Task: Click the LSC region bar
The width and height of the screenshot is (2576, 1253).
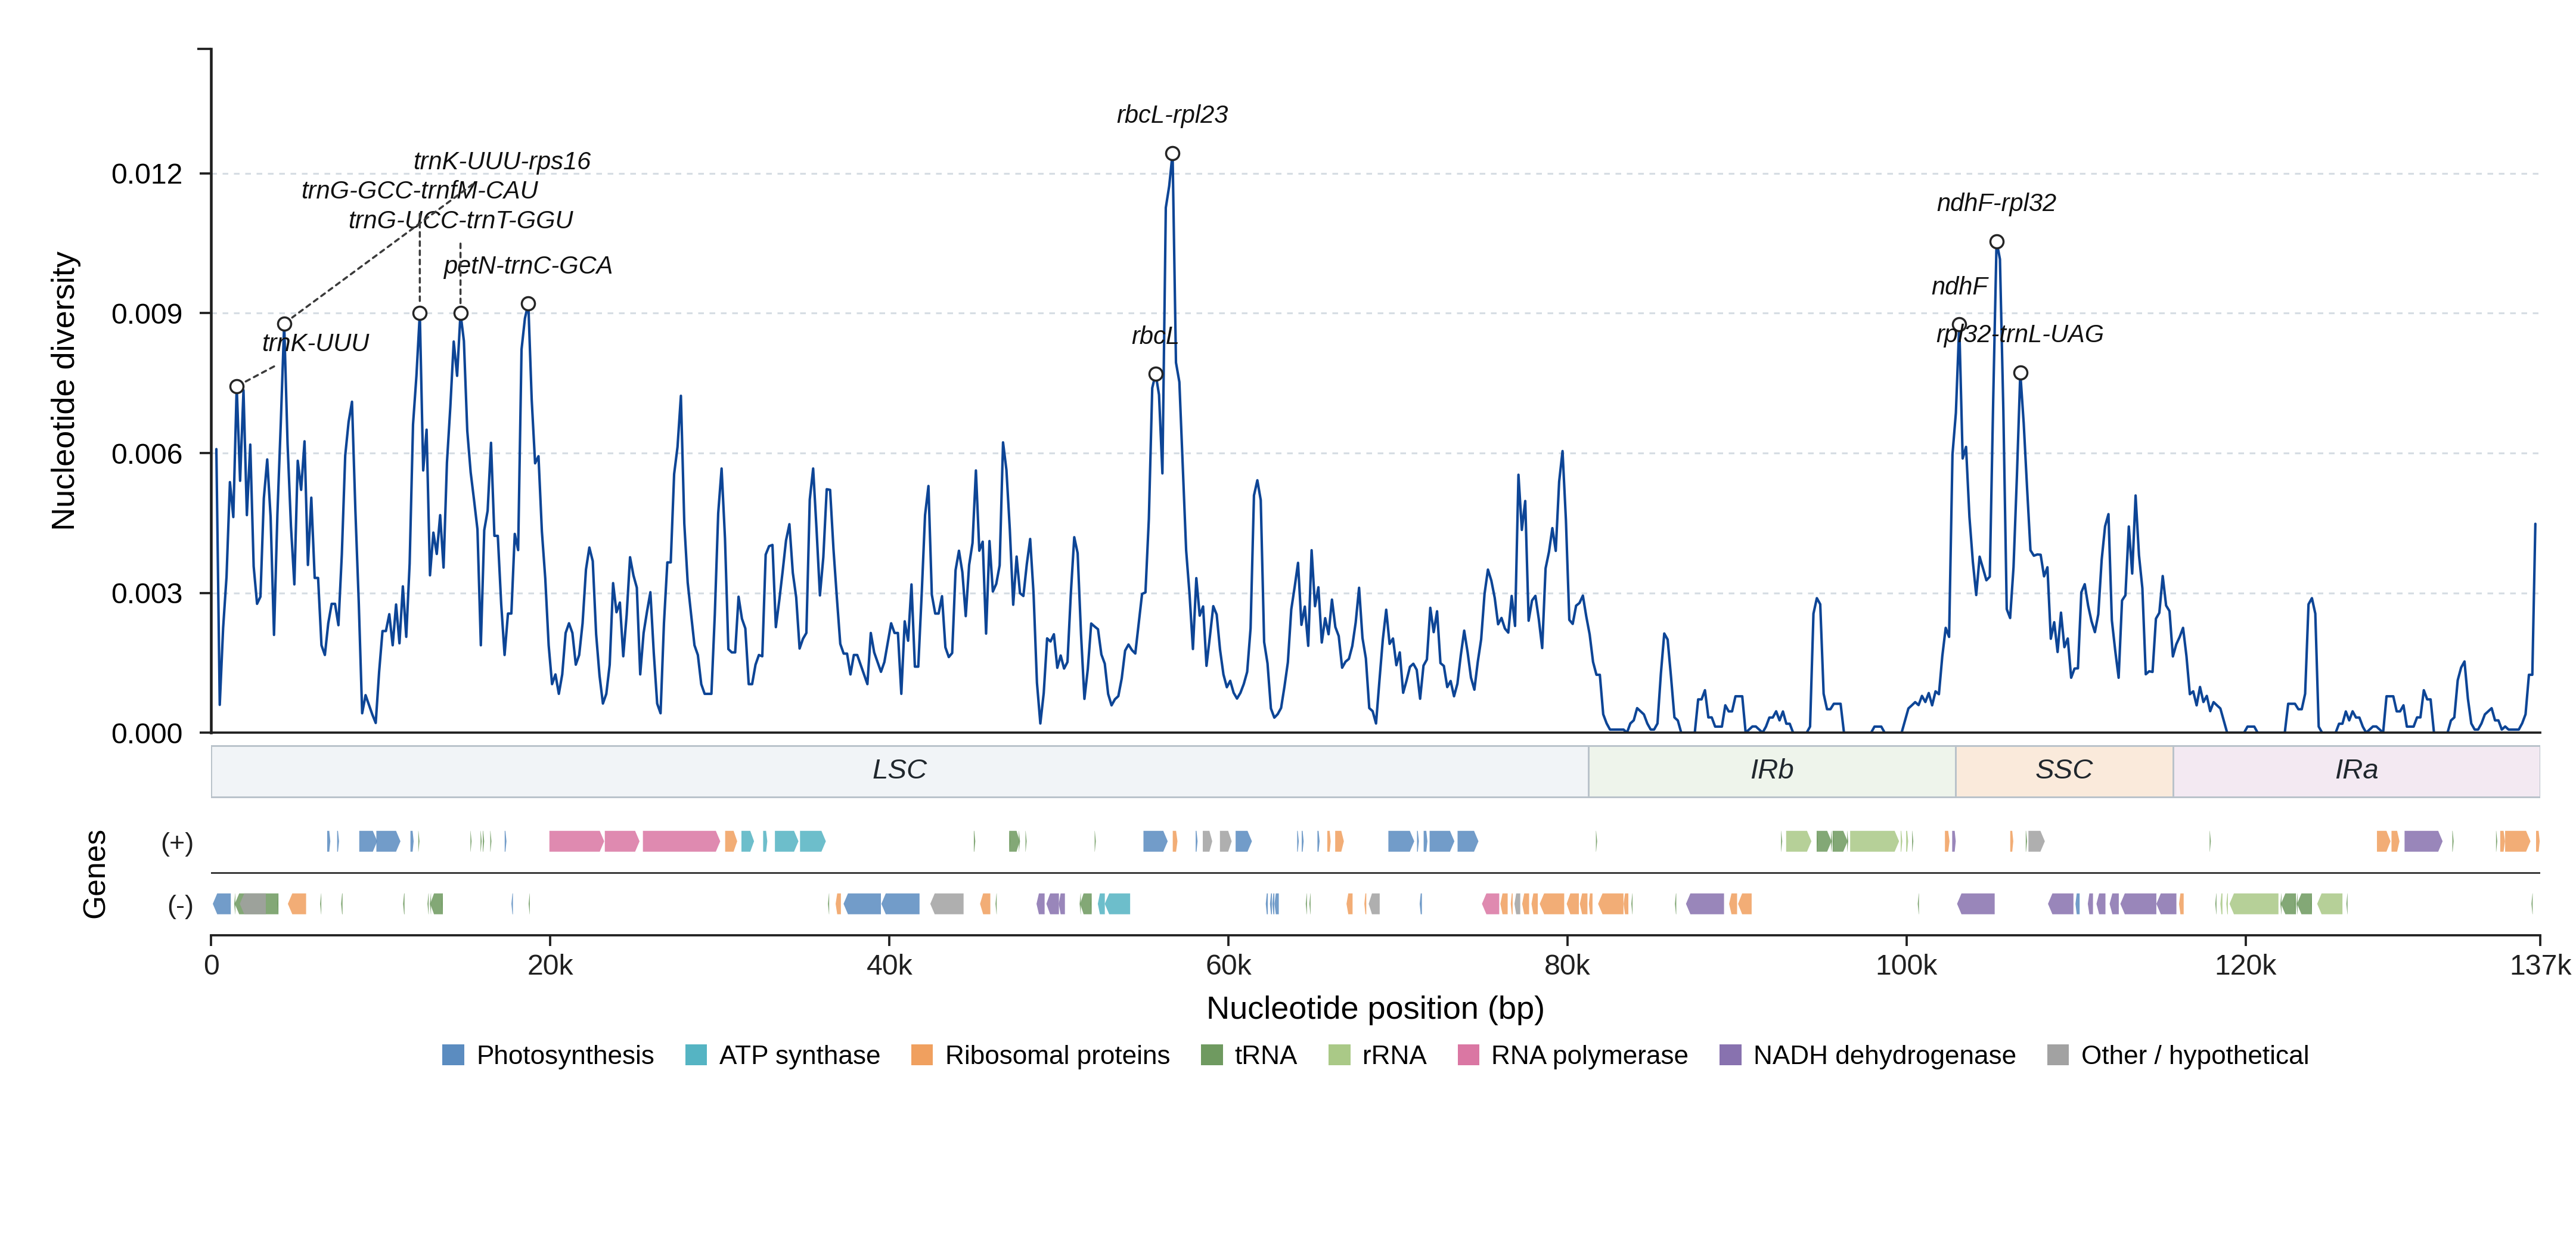Action: (899, 771)
